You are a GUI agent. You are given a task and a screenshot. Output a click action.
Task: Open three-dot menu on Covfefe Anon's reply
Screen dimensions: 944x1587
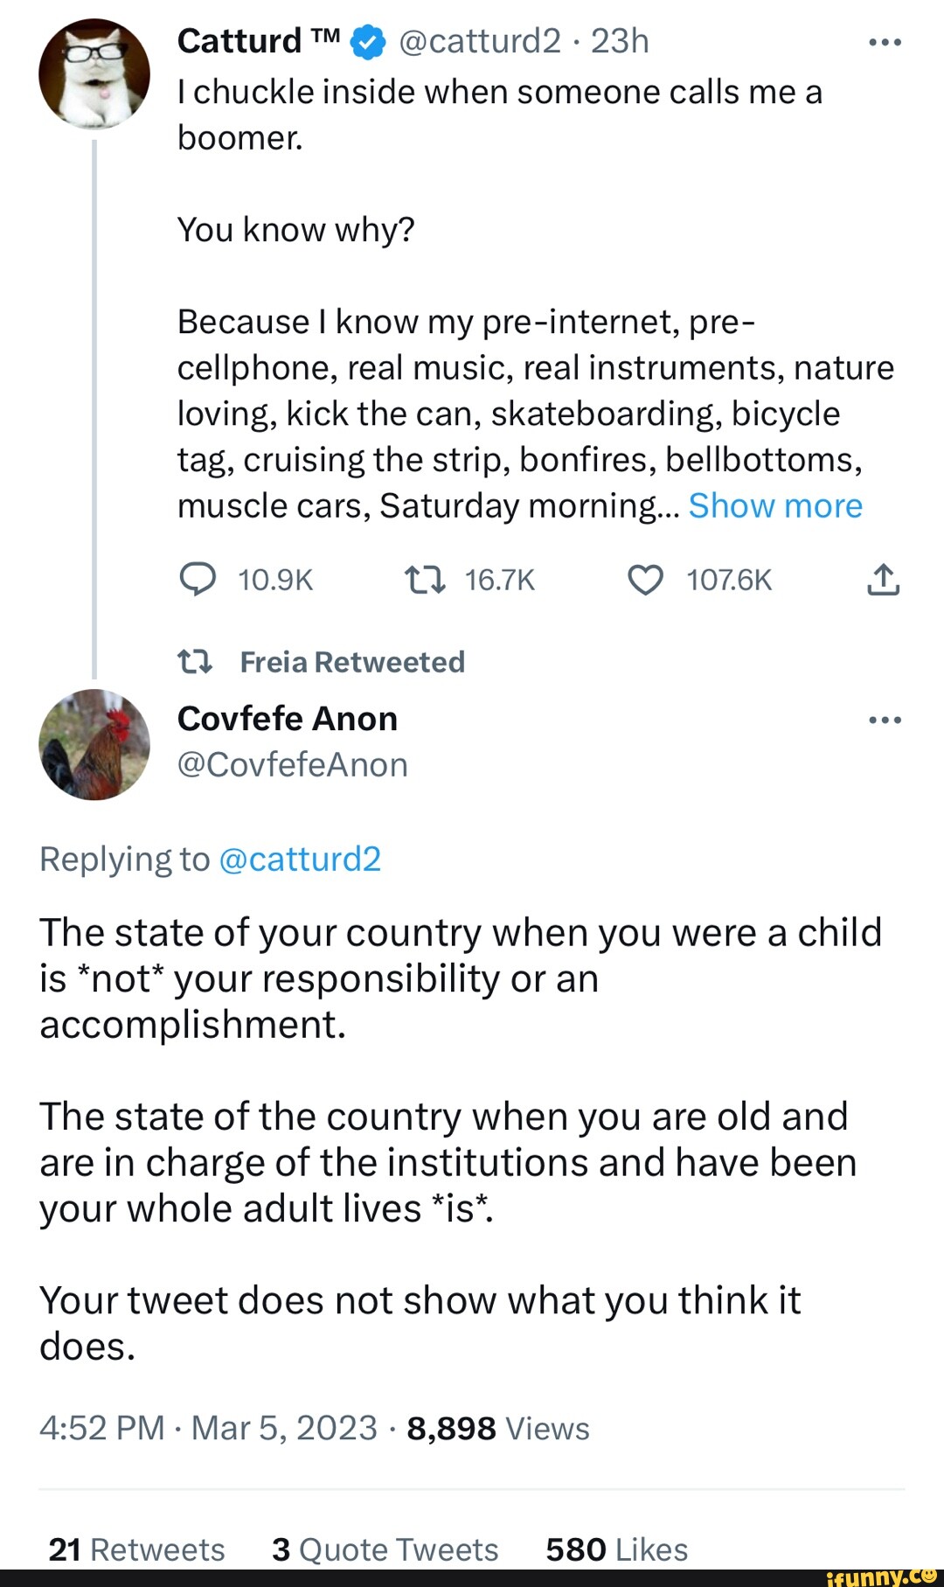(x=885, y=720)
